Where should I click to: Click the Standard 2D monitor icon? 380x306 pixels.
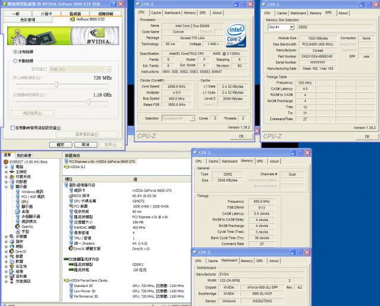tap(71, 286)
